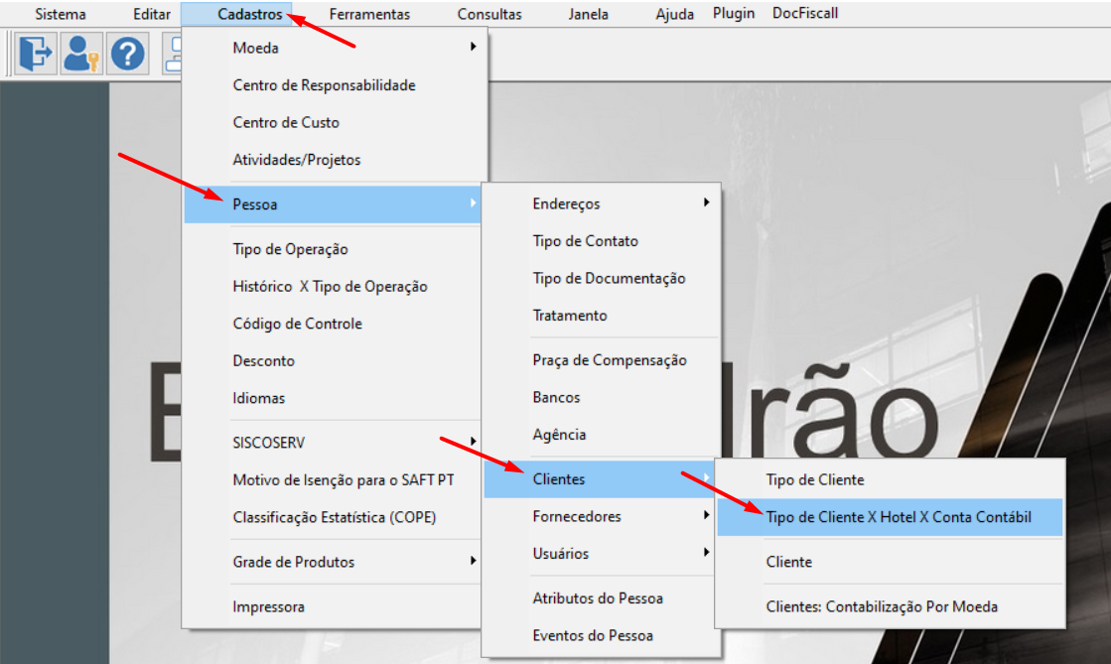Viewport: 1111px width, 664px height.
Task: Click the exit/logout door icon in toolbar
Action: [x=36, y=54]
